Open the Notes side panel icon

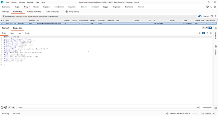(216, 46)
